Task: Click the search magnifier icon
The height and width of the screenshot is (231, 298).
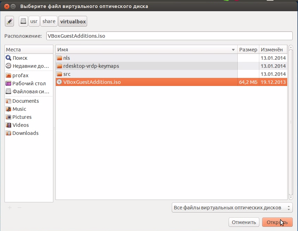Action: [8, 58]
